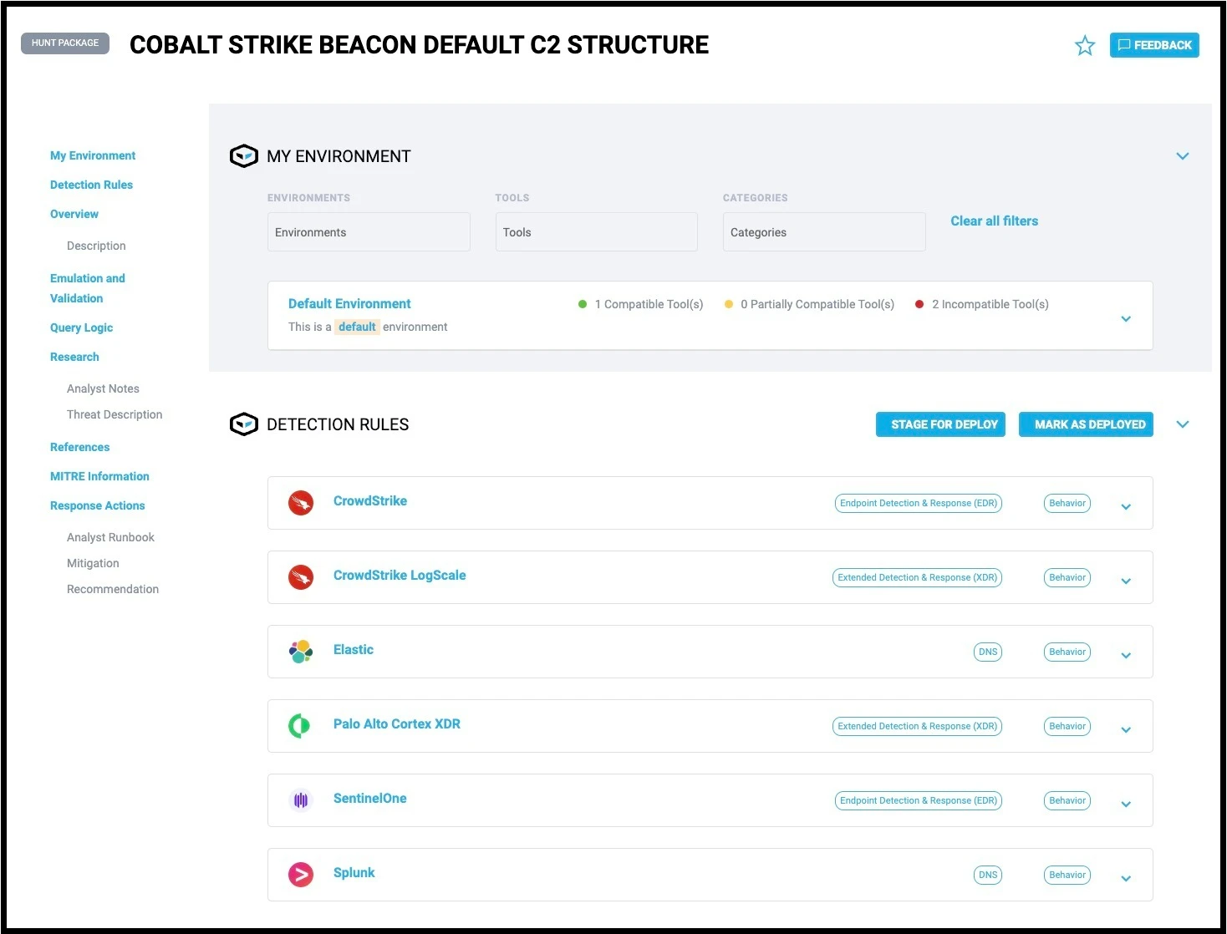Viewport: 1227px width, 934px height.
Task: Click '2 Incompatible Tool(s)' status text
Action: pos(990,304)
